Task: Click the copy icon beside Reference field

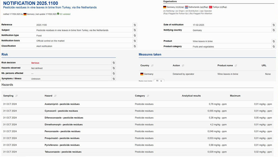Action: pyautogui.click(x=135, y=25)
